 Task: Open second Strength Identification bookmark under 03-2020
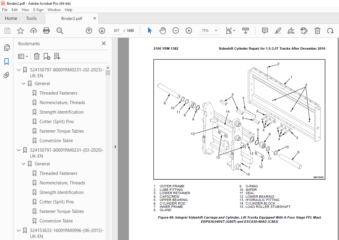tap(61, 192)
